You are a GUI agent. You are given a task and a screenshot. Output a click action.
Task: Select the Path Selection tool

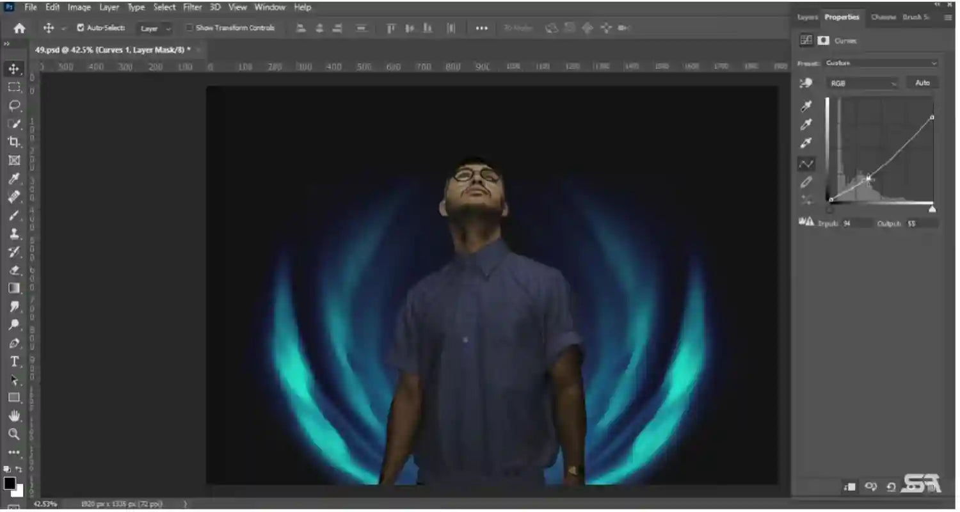point(14,380)
